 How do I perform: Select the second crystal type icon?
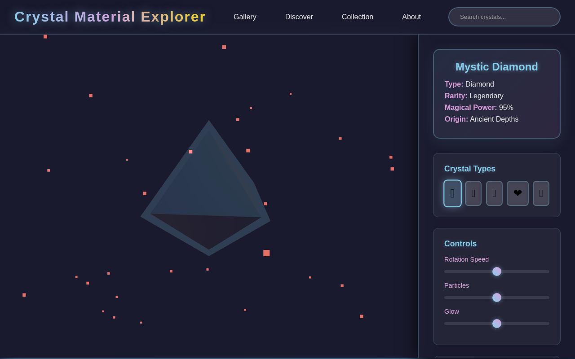tap(473, 193)
